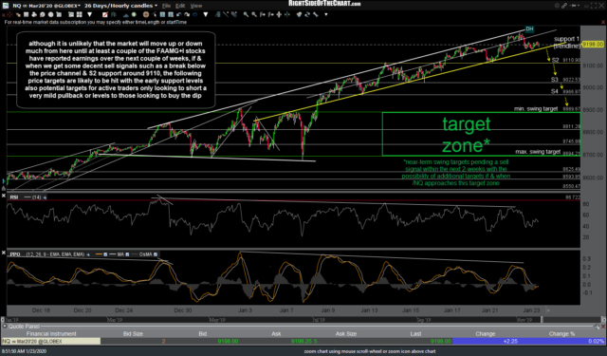Open the pin options dropdown in the title bar
607x356 pixels.
[x=579, y=6]
